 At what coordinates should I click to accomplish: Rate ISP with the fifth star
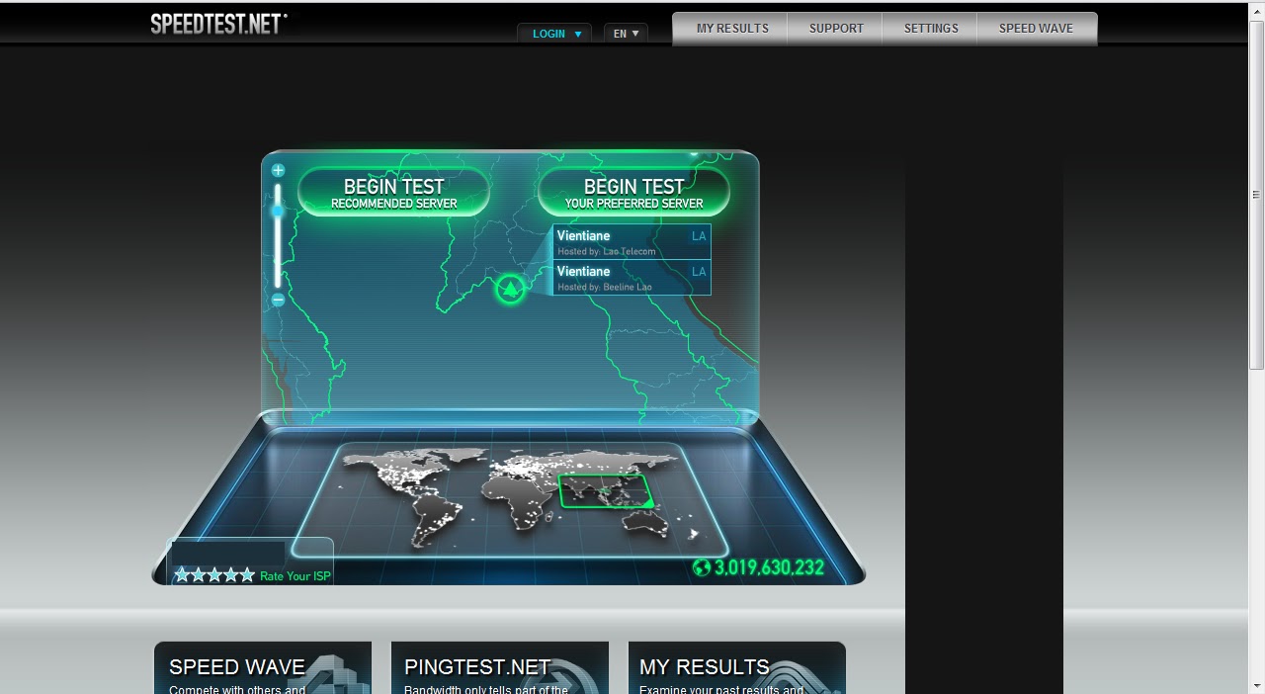247,574
